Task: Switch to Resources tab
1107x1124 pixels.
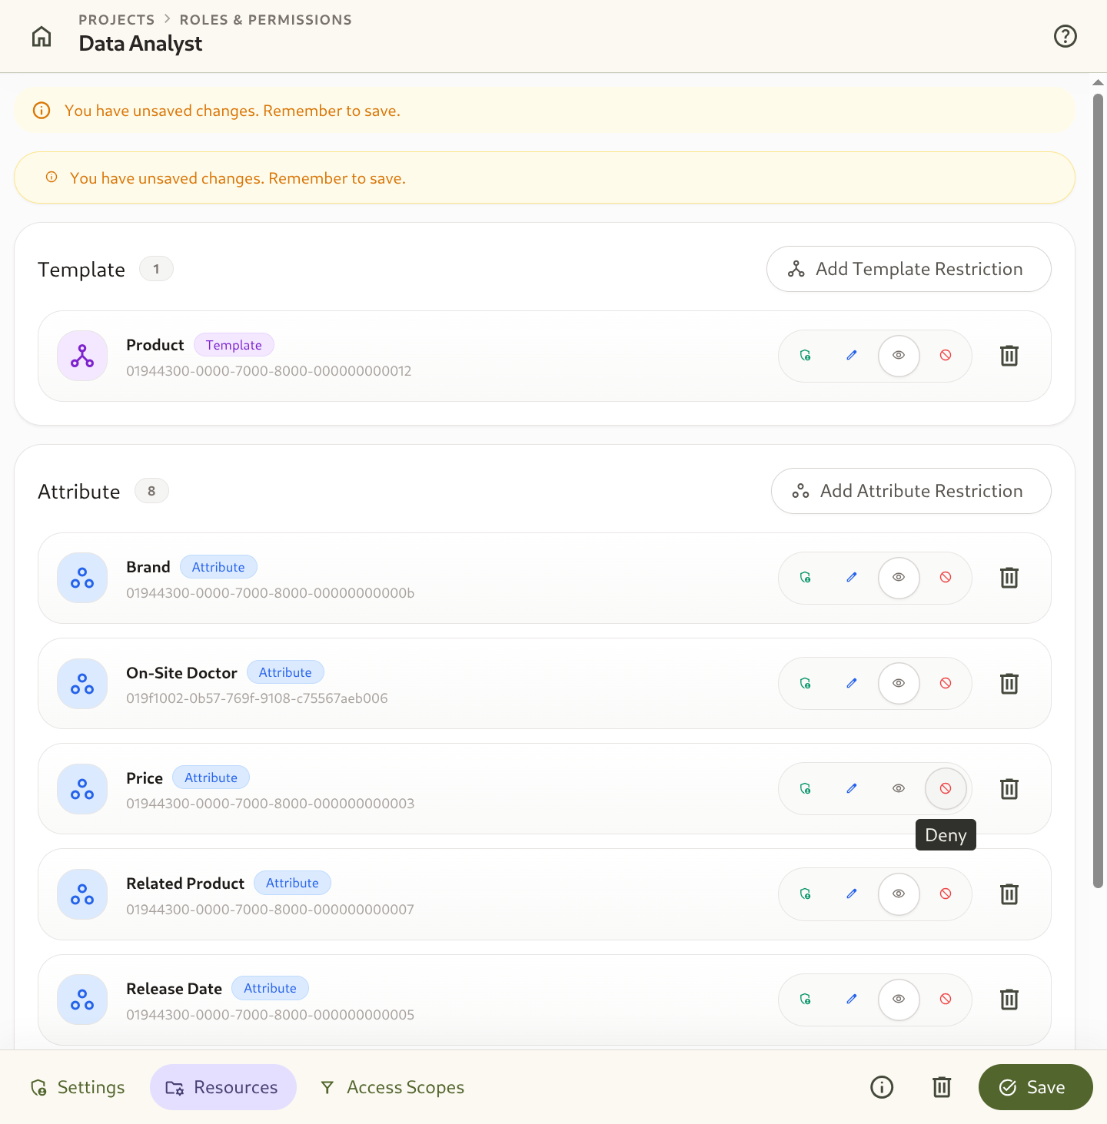Action: click(x=223, y=1087)
